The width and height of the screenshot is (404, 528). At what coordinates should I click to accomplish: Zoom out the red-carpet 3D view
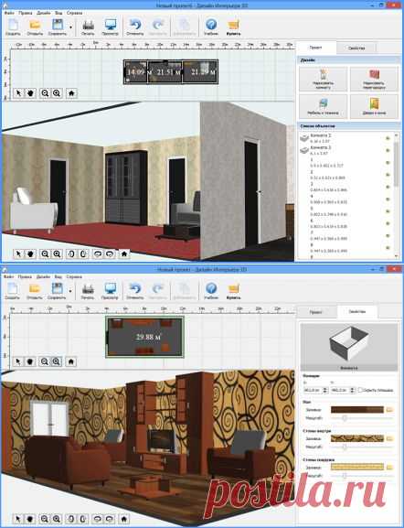tap(45, 253)
